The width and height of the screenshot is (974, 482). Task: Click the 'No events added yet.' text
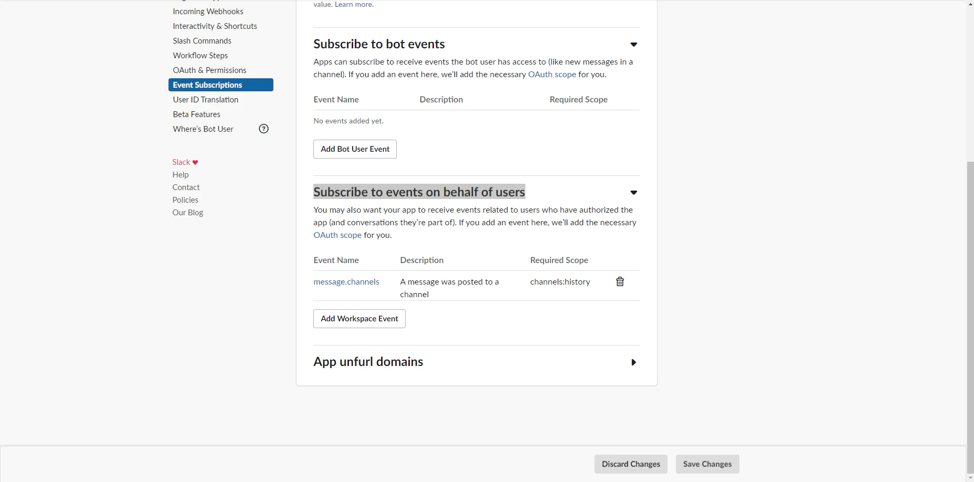coord(348,121)
